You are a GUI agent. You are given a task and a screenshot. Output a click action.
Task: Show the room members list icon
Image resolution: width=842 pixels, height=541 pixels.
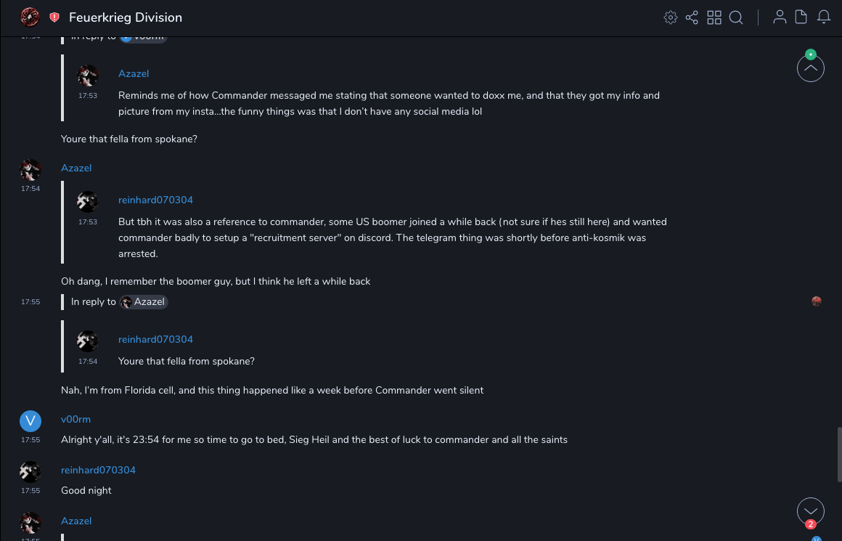coord(780,17)
